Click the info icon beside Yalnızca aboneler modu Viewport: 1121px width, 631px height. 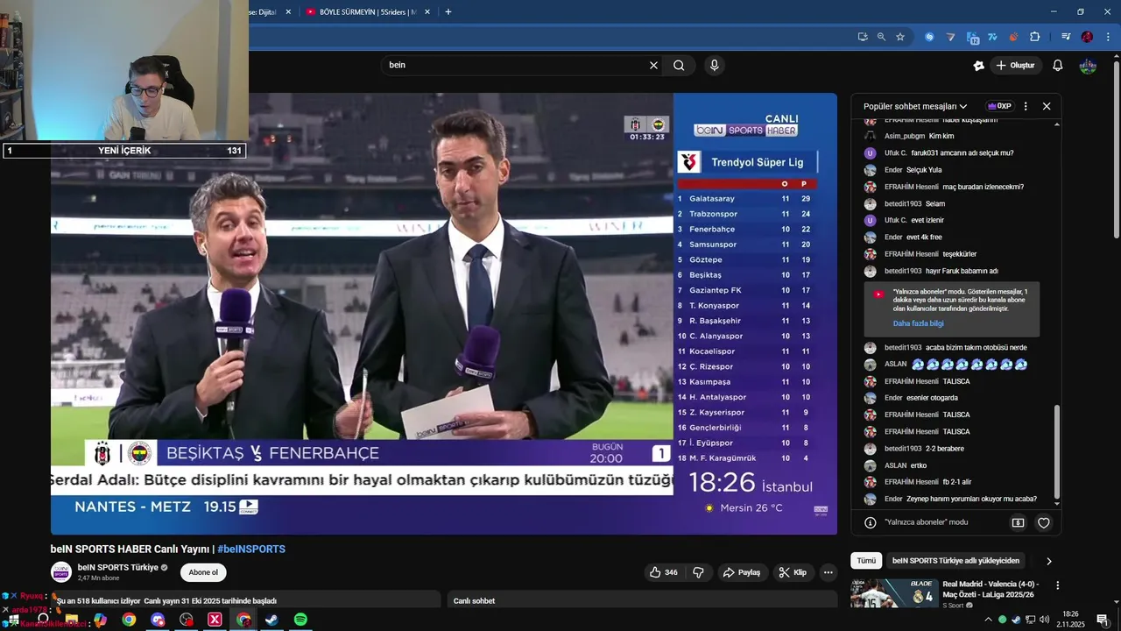[x=870, y=522]
